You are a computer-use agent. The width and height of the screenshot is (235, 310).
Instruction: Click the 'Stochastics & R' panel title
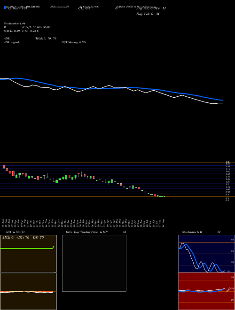(x=192, y=232)
